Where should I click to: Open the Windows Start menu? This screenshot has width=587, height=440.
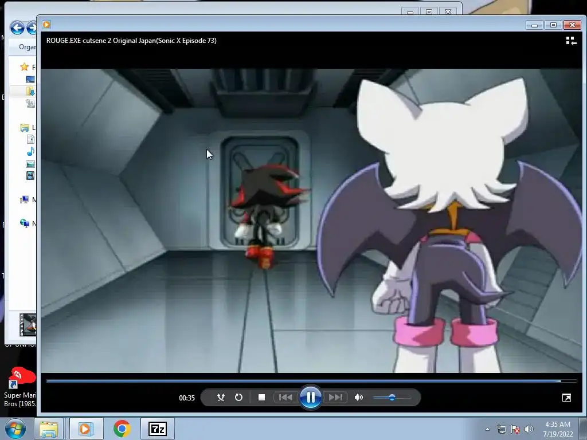click(x=15, y=429)
